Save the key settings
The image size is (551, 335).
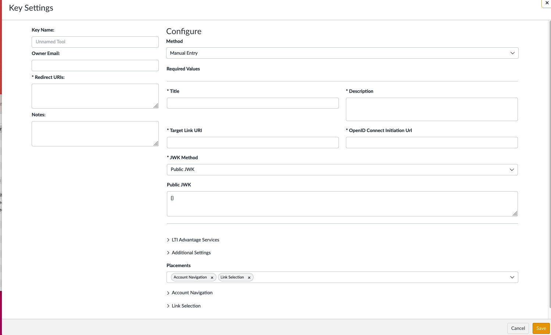point(541,328)
